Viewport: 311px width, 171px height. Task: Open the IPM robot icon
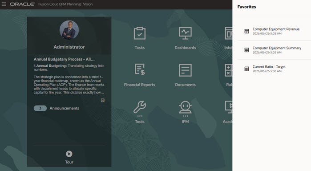[185, 107]
